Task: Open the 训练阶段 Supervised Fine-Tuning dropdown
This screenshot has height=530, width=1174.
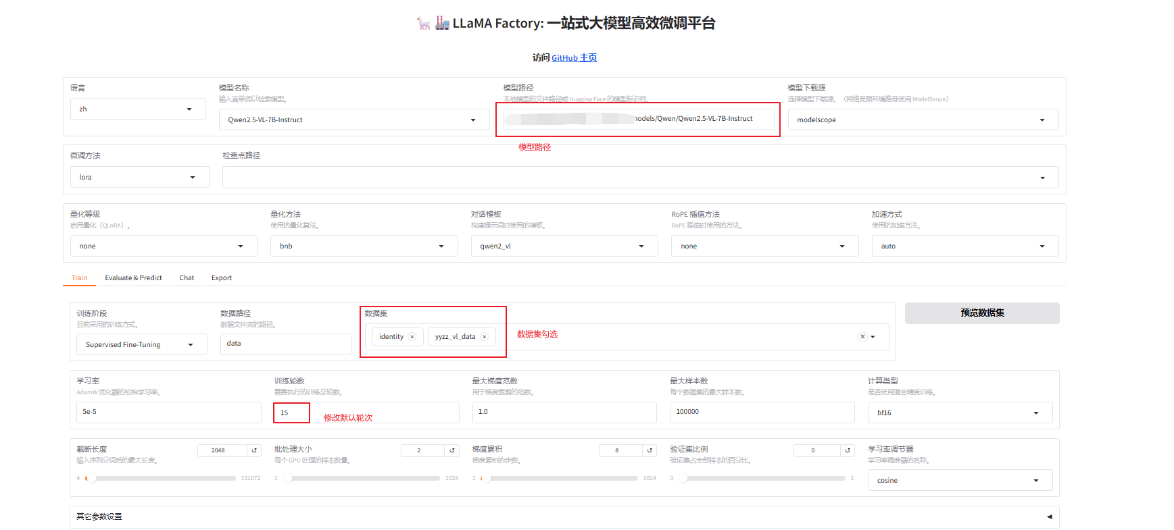Action: [142, 344]
